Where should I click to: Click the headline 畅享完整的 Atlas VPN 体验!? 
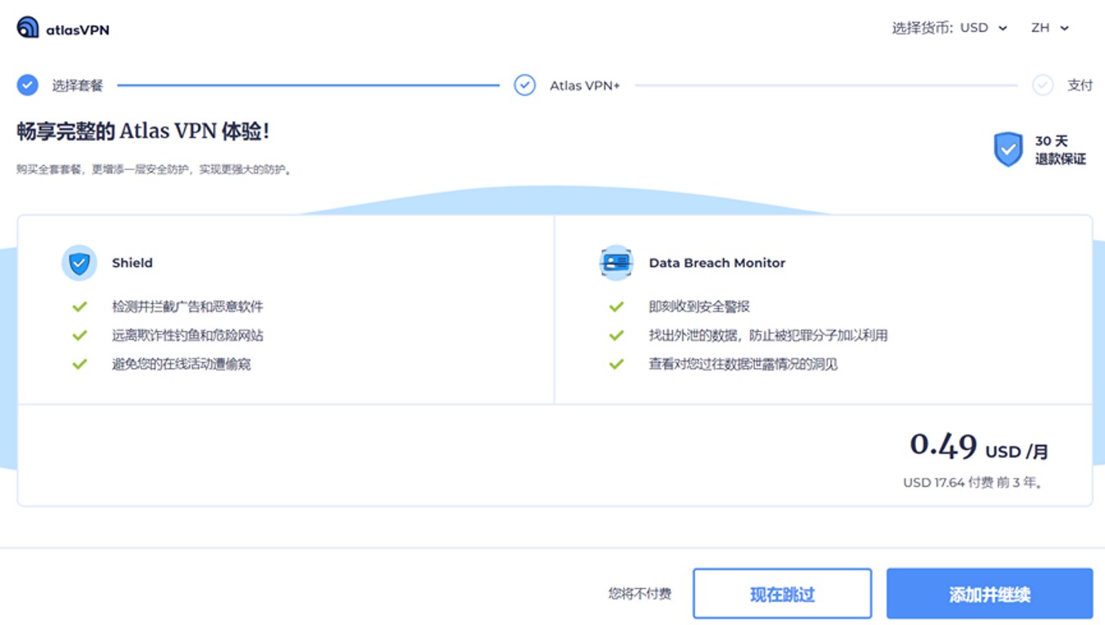(143, 131)
